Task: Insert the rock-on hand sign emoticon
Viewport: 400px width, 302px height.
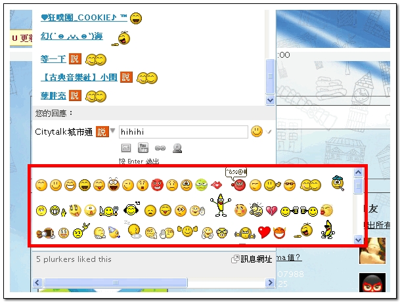Action: 81,230
